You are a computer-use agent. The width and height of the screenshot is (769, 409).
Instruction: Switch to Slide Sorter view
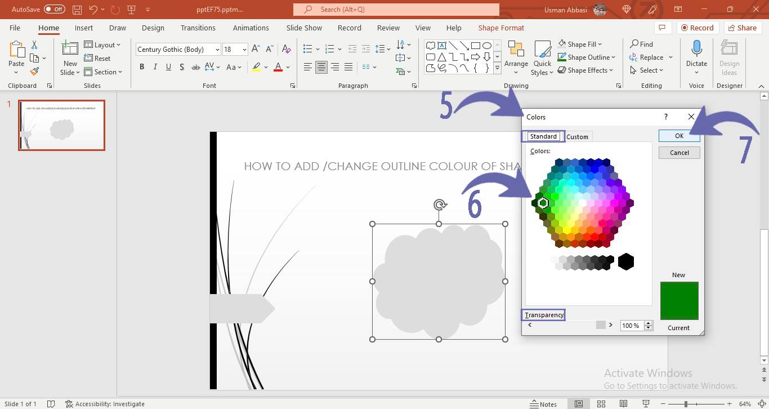tap(601, 404)
